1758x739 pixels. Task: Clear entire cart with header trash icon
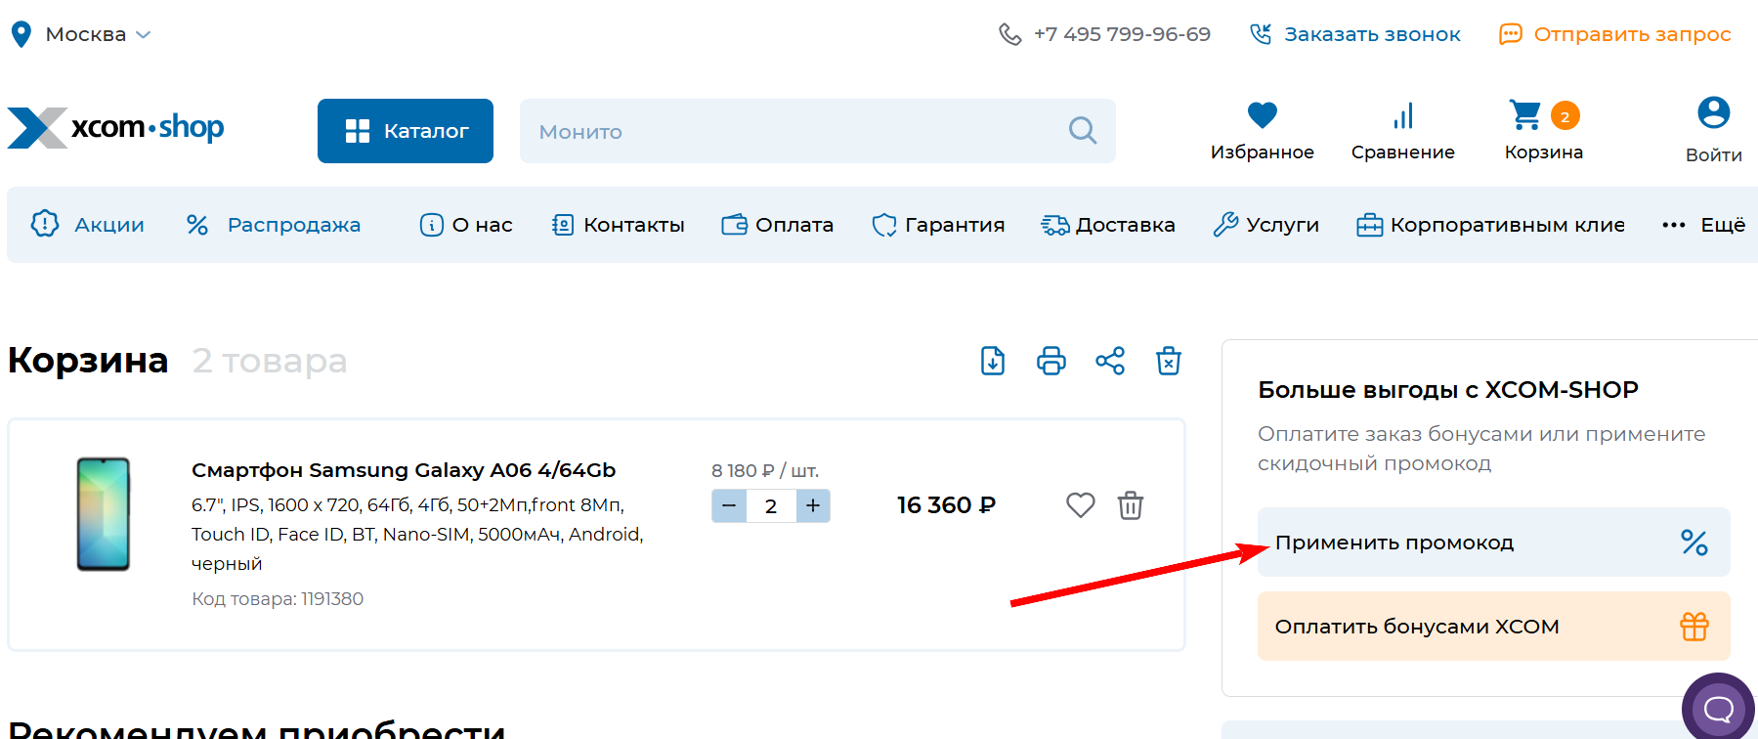pos(1168,361)
